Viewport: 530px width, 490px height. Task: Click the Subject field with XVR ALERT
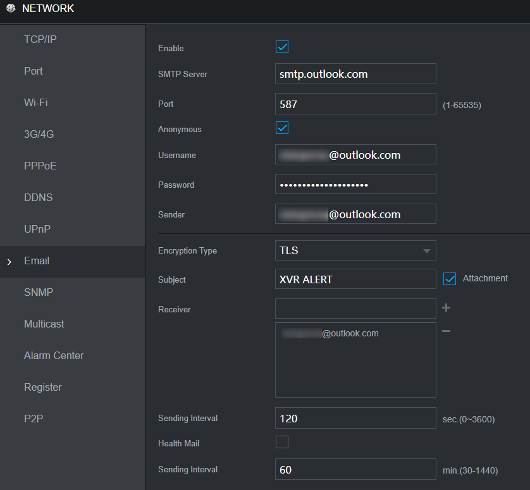(x=355, y=279)
